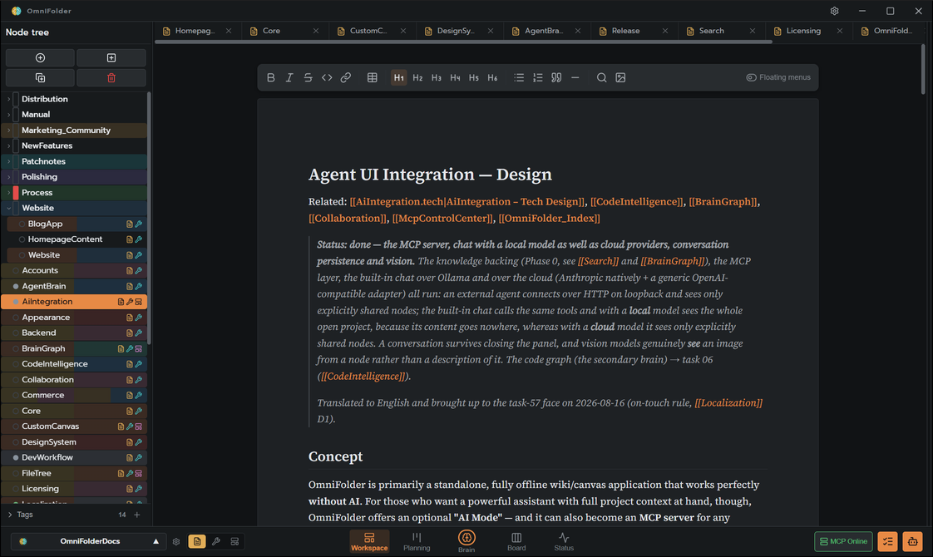Expand the Tags section
This screenshot has width=933, height=557.
click(10, 515)
